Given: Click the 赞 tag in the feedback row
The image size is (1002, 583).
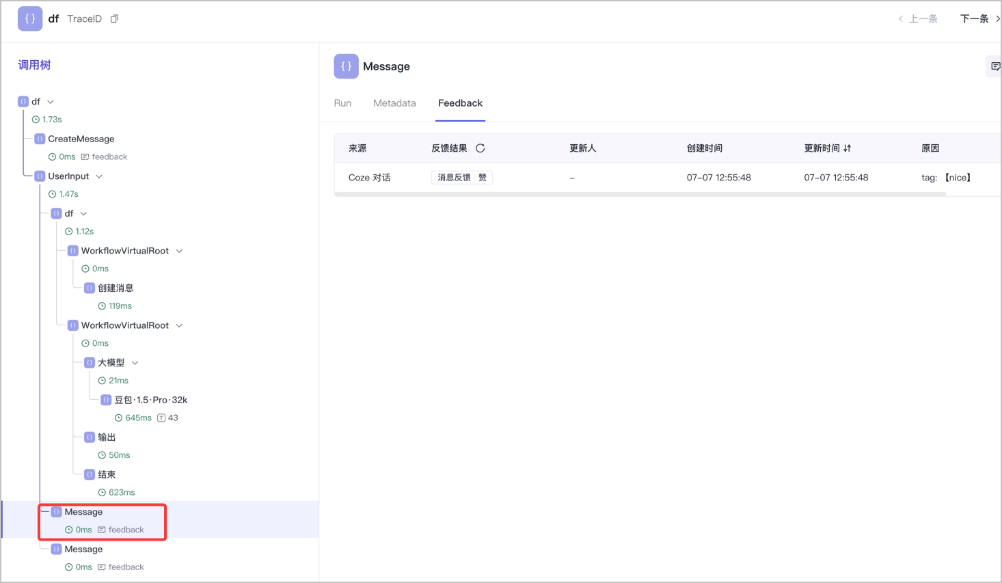Looking at the screenshot, I should point(483,178).
